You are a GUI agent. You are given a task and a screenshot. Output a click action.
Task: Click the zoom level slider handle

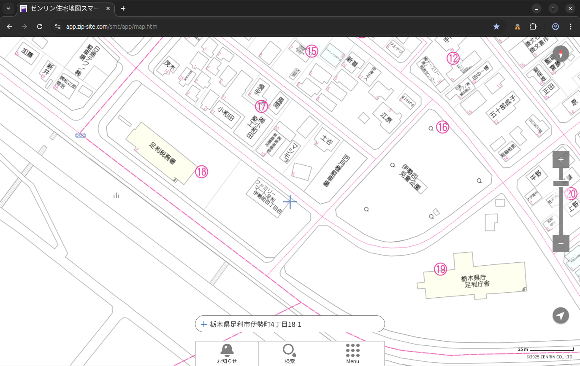pos(561,183)
